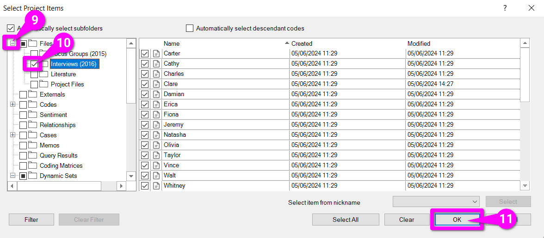Screen dimensions: 544x238
Task: Click the document icon next to Clare
Action: [156, 84]
